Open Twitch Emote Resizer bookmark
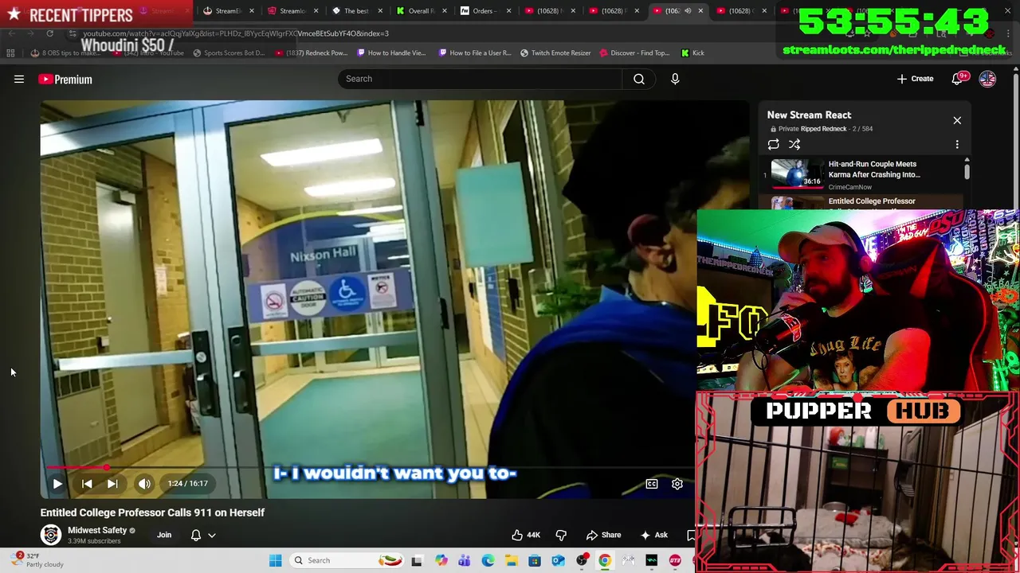The width and height of the screenshot is (1020, 573). tap(555, 53)
